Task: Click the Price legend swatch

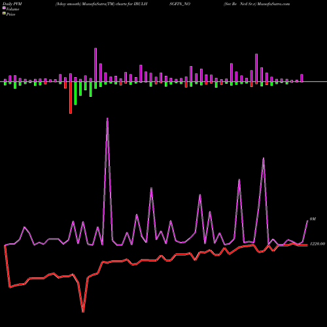Action: click(x=4, y=14)
